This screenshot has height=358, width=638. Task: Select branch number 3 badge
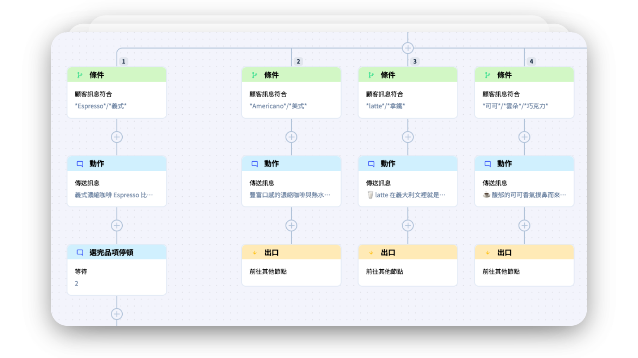(415, 61)
